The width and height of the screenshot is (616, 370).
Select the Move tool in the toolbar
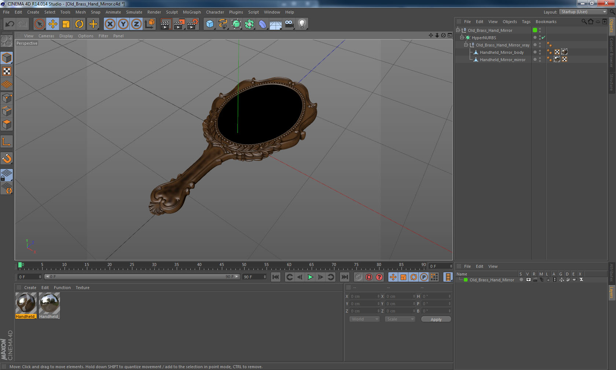53,24
